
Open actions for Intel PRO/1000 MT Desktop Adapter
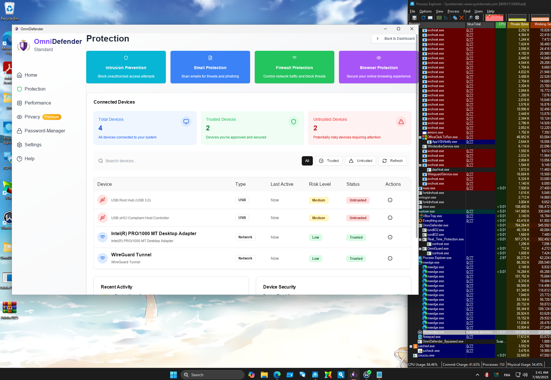coord(390,237)
